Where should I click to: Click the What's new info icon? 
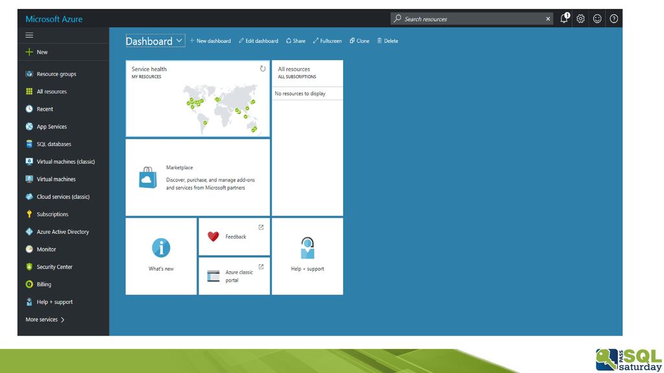[161, 248]
